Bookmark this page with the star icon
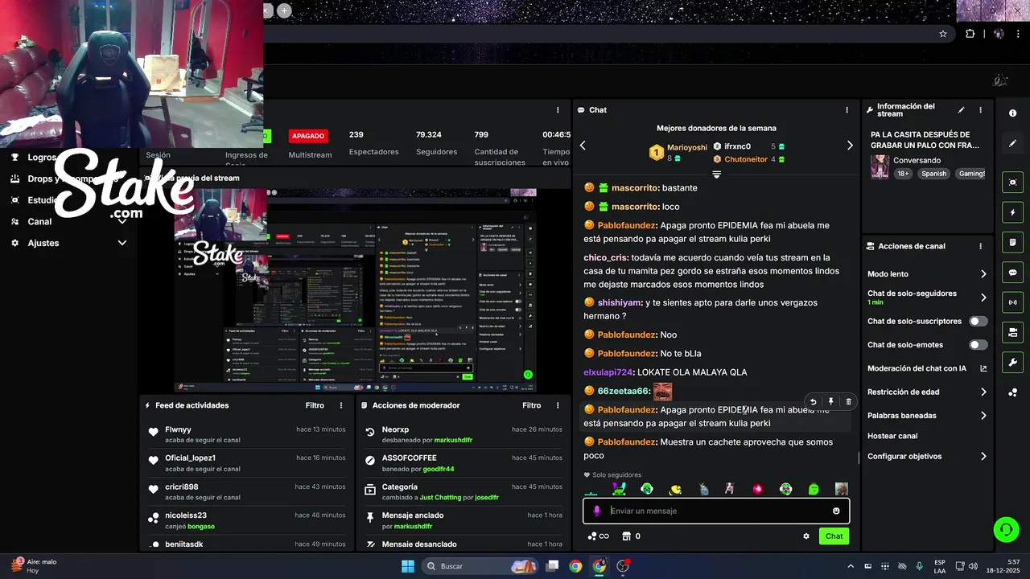1030x579 pixels. [x=943, y=34]
